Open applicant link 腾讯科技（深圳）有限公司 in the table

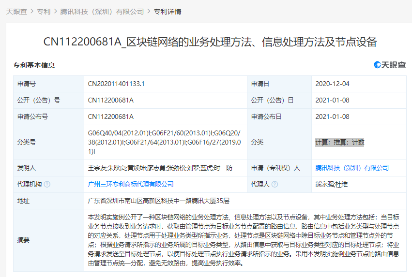tap(352, 168)
